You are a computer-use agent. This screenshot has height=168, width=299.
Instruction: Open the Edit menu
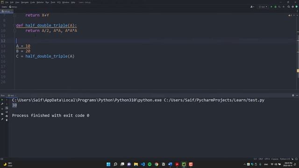point(12,2)
